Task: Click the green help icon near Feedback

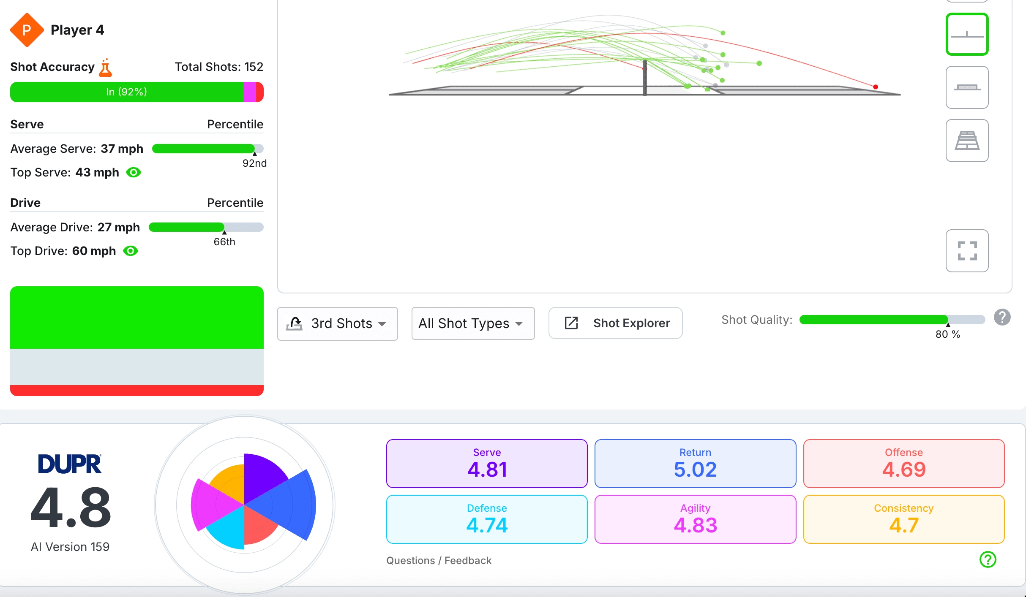Action: pos(988,559)
